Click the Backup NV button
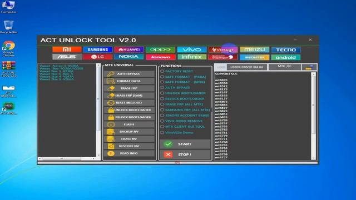This screenshot has width=356, height=200. coord(129,132)
